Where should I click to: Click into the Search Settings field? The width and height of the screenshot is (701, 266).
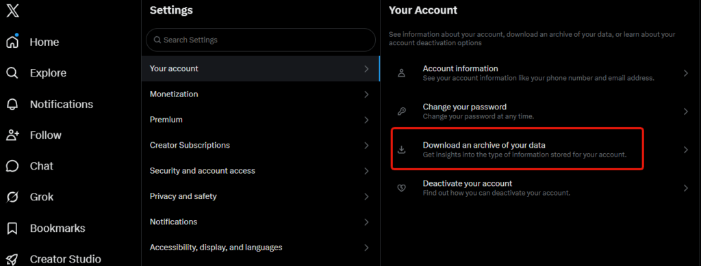point(261,40)
